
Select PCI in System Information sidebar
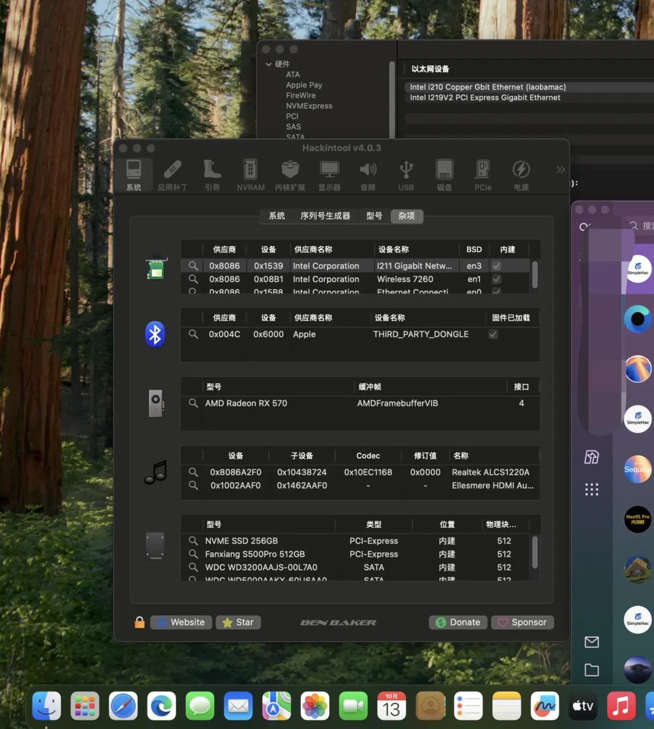pos(292,116)
